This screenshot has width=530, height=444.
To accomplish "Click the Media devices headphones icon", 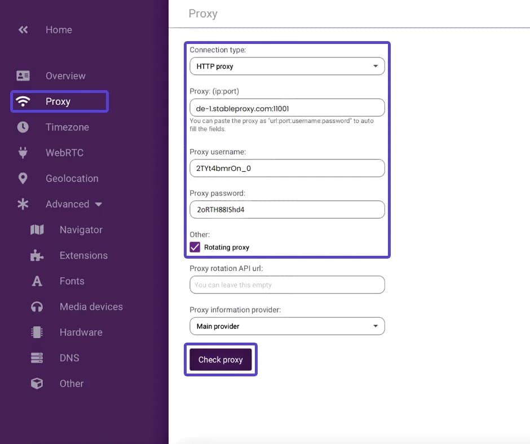I will (37, 307).
